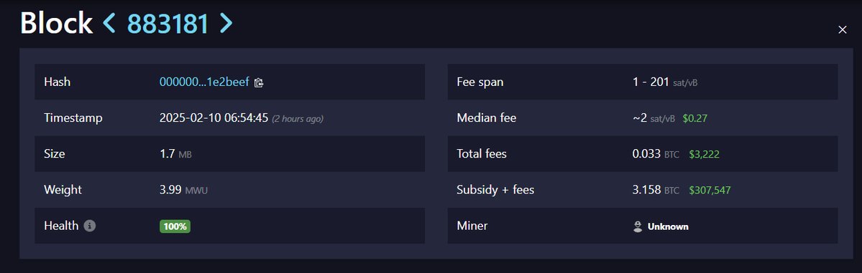Click the Block title heading

point(56,24)
